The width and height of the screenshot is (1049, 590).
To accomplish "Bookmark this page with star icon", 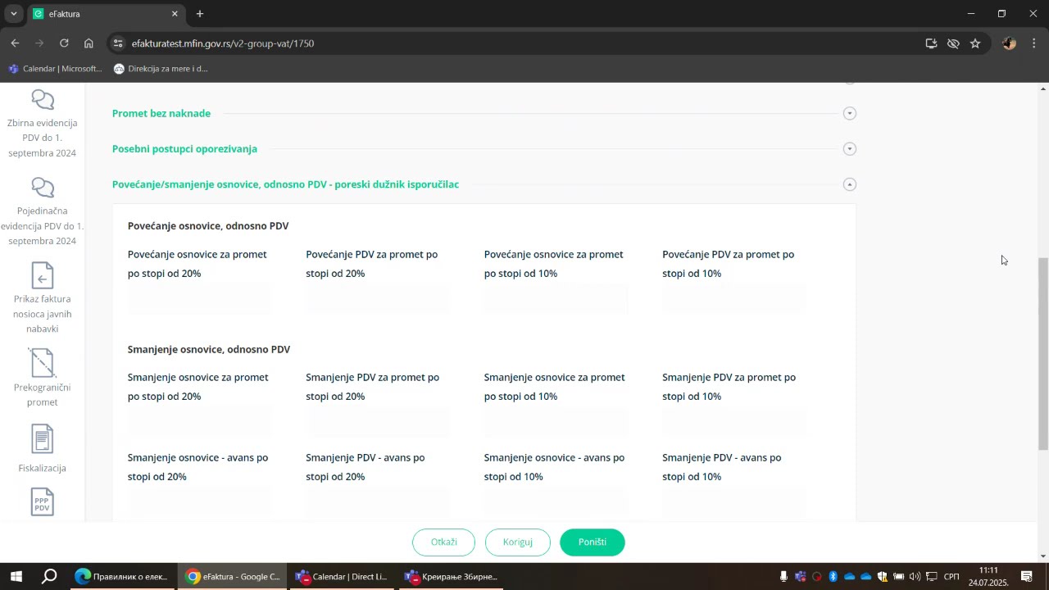I will (x=975, y=43).
